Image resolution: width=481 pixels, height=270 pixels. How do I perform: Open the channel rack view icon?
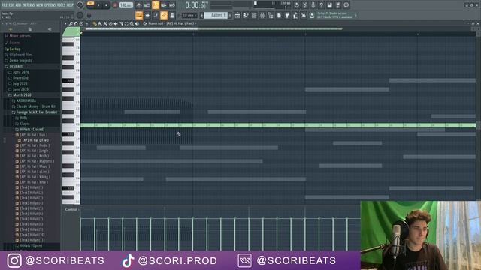tap(254, 15)
